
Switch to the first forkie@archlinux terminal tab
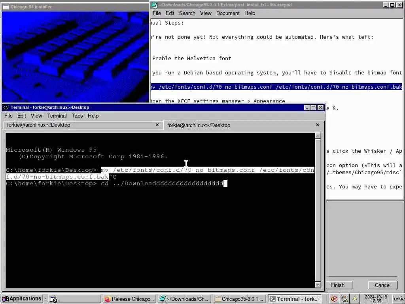point(83,125)
